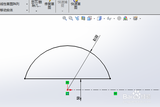This screenshot has width=160, height=107.
Task: Open the View Settings monitor icon
Action: click(x=135, y=18)
